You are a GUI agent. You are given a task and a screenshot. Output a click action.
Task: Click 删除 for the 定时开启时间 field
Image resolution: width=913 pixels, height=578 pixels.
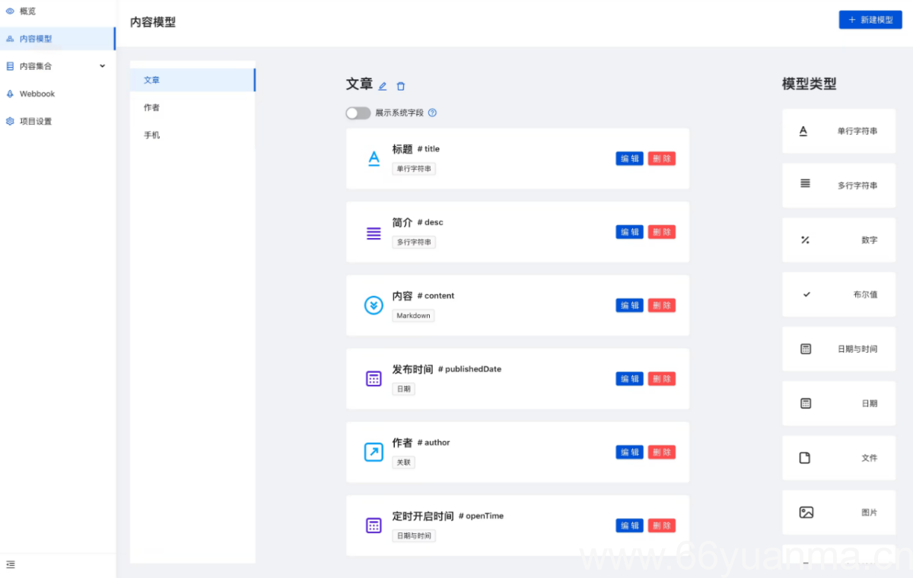(662, 526)
